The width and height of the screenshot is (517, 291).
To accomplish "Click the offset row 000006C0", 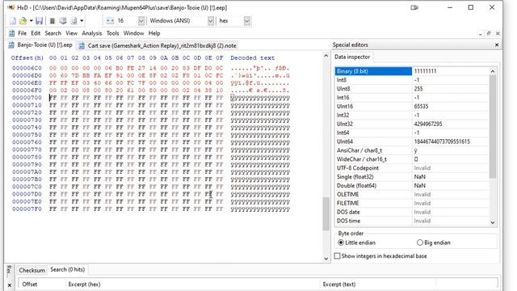I will tap(27, 68).
